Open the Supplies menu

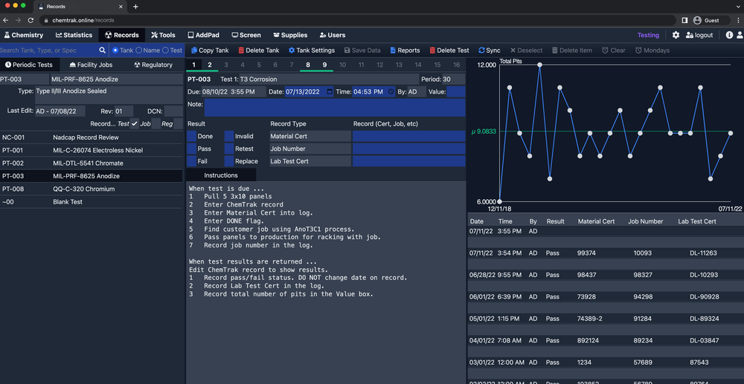[290, 35]
